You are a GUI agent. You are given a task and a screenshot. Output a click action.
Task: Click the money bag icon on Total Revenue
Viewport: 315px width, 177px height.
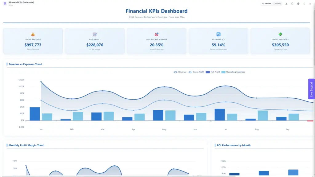pyautogui.click(x=33, y=34)
